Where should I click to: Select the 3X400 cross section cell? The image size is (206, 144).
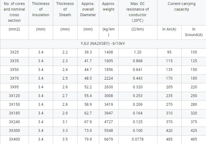14,139
